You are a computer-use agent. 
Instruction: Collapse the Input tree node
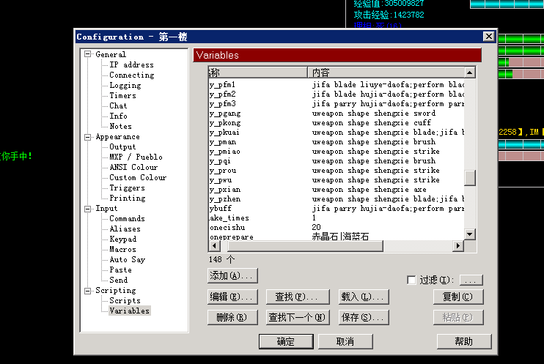pyautogui.click(x=88, y=209)
